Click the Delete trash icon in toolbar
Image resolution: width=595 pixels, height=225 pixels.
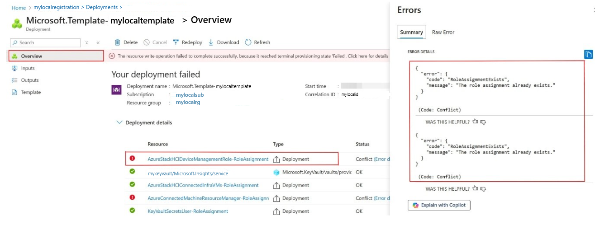pos(118,42)
